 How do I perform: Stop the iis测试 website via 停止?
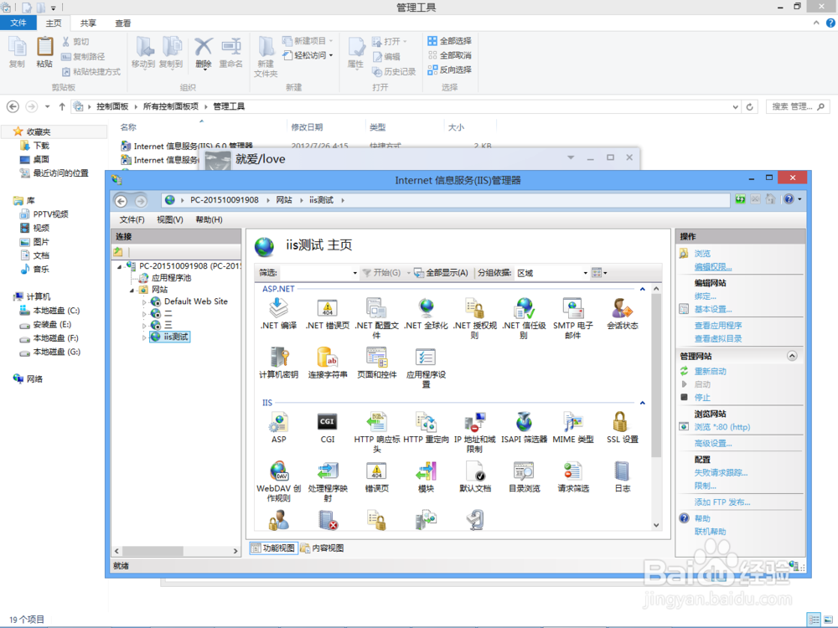tap(701, 397)
